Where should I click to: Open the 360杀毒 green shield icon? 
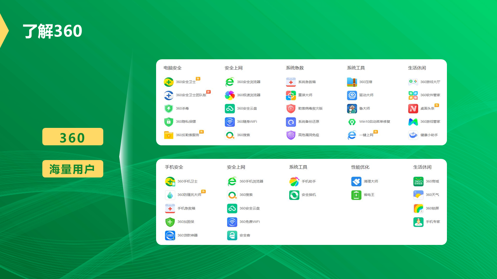pyautogui.click(x=169, y=108)
